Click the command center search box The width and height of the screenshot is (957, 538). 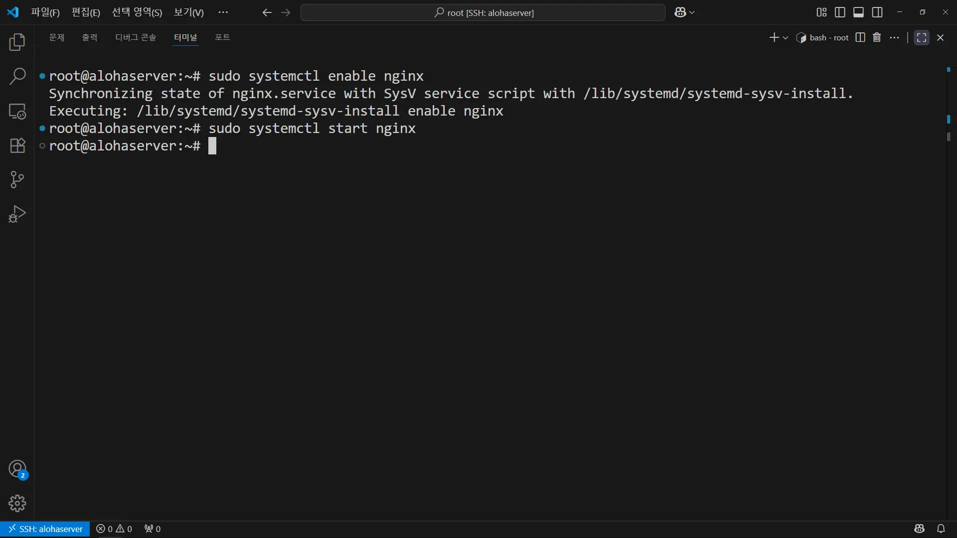pos(482,12)
